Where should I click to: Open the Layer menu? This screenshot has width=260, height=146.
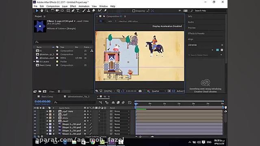click(65, 6)
